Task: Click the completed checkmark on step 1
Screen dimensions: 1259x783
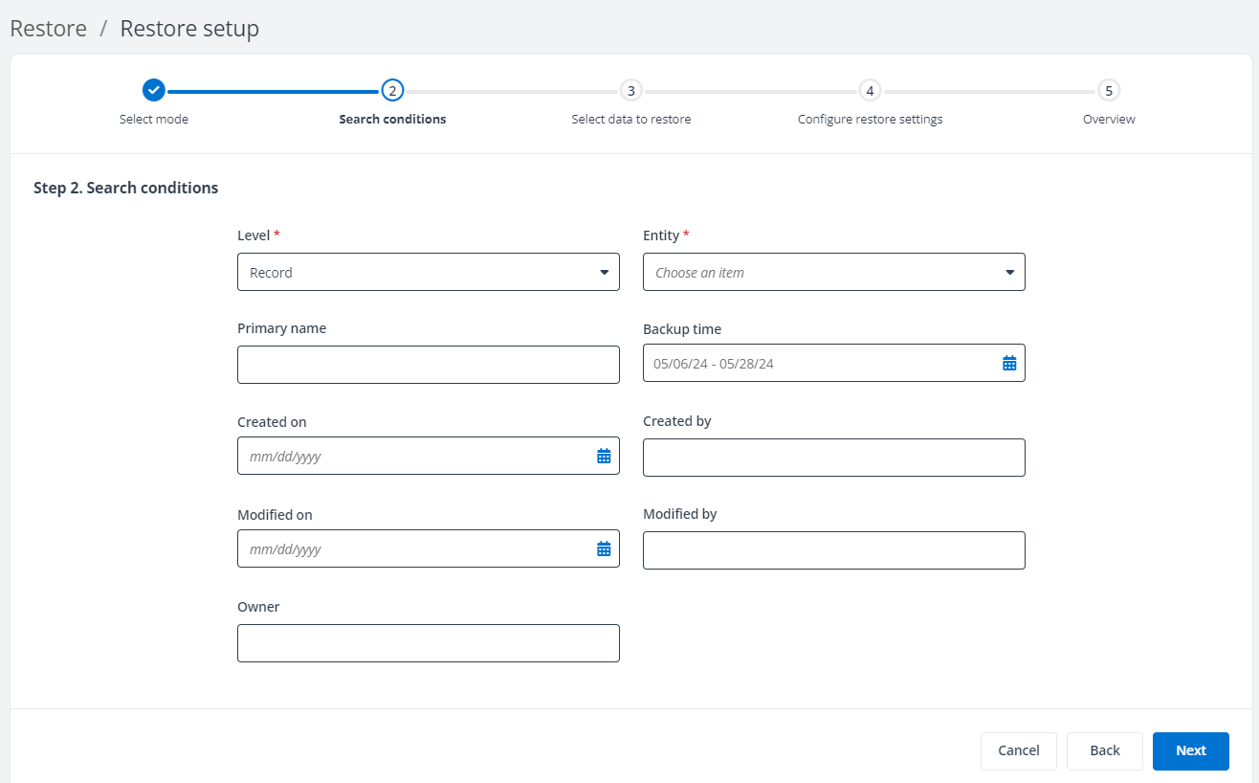Action: 154,90
